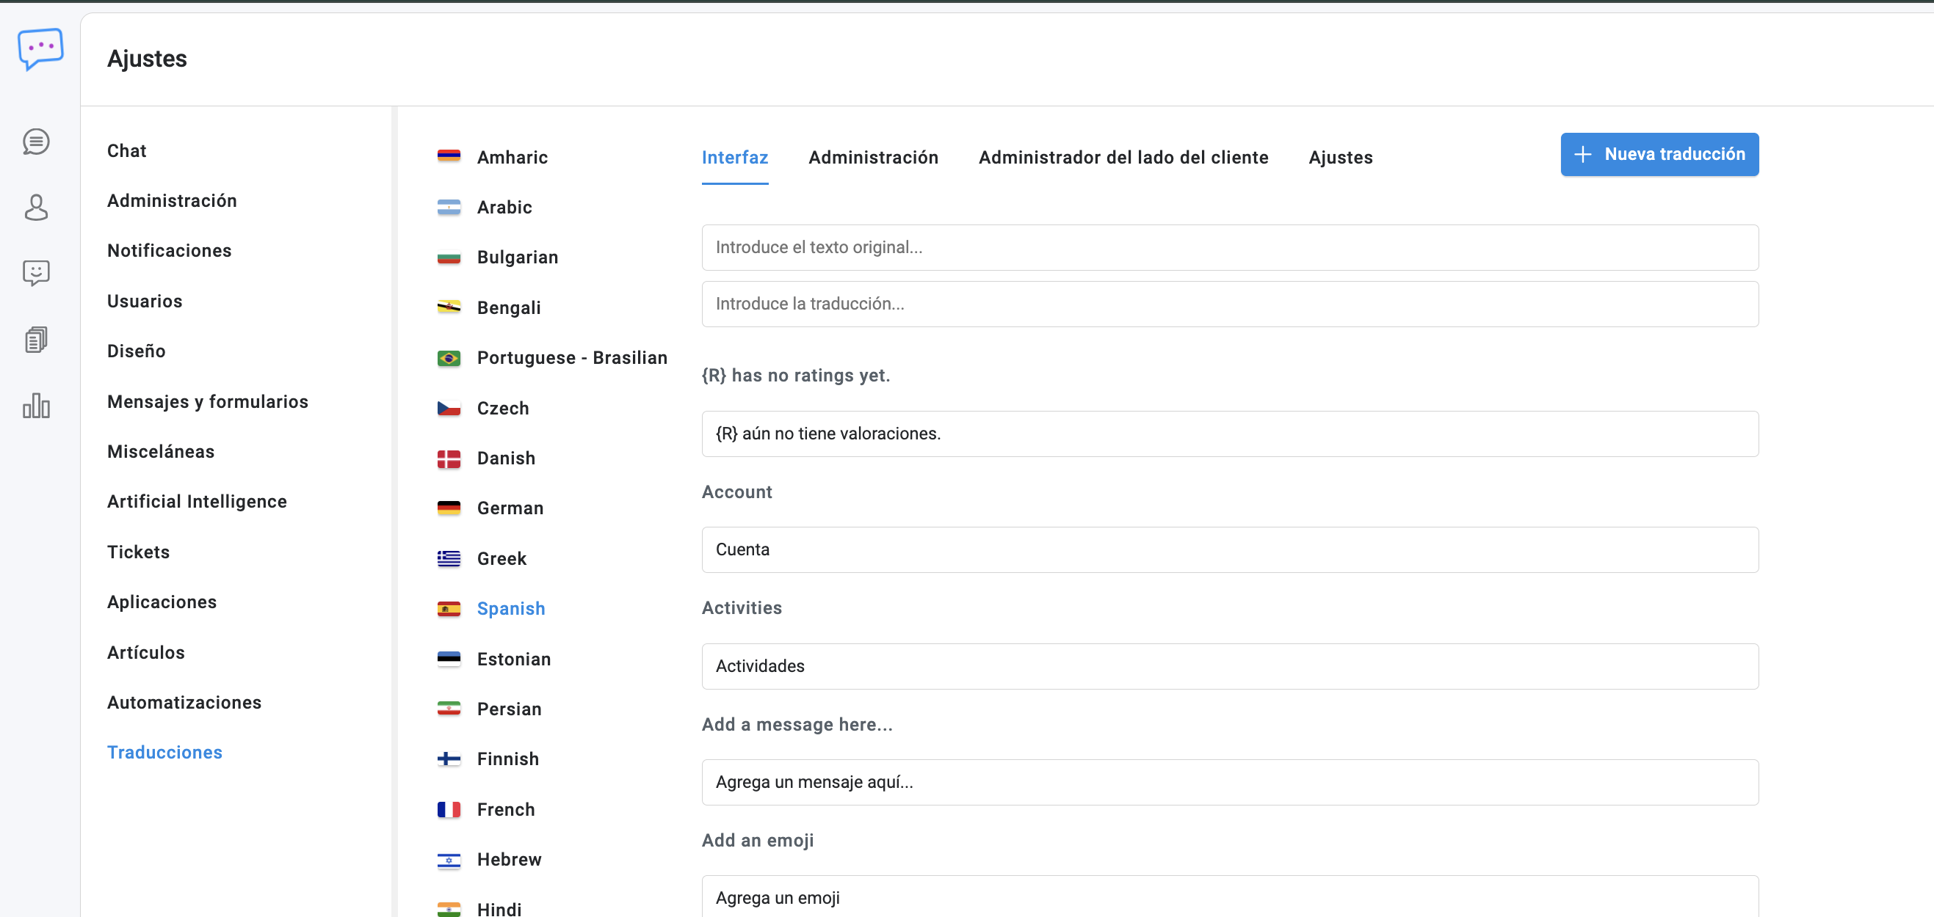Go to Artificial Intelligence settings section
This screenshot has height=917, width=1934.
tap(197, 501)
